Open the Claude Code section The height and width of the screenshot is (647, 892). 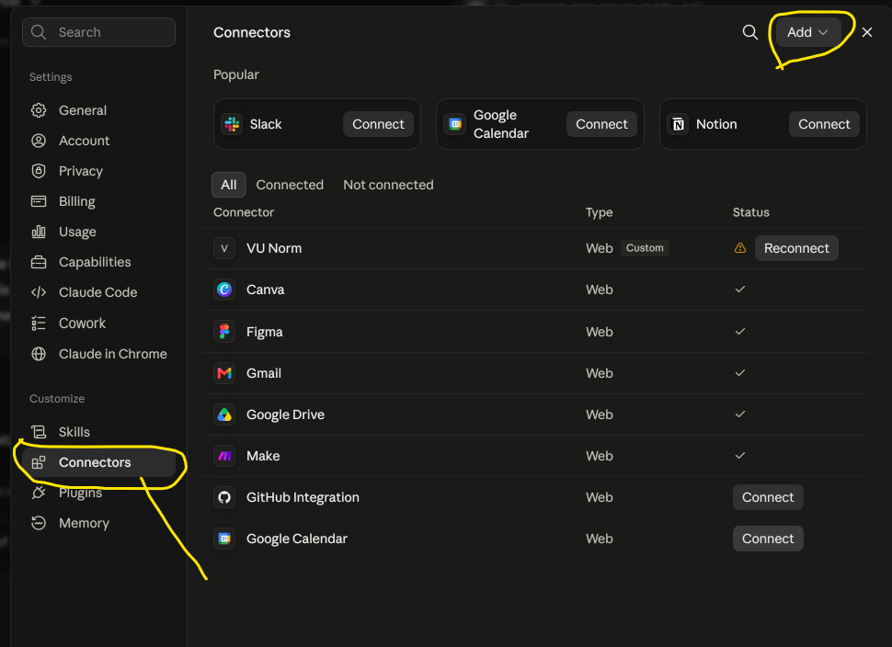point(98,292)
